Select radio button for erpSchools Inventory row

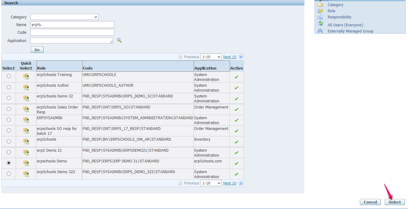pos(9,142)
